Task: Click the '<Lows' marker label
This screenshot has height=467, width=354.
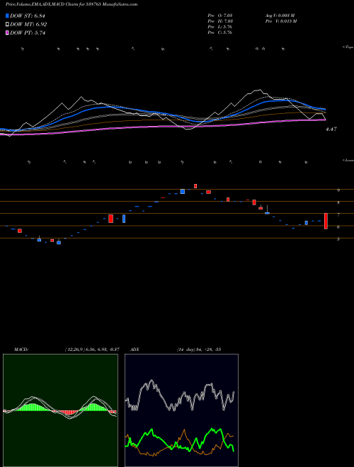Action: pos(348,160)
